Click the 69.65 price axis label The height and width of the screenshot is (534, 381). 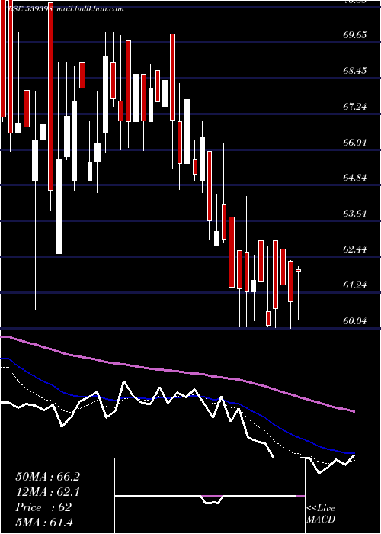pyautogui.click(x=355, y=35)
